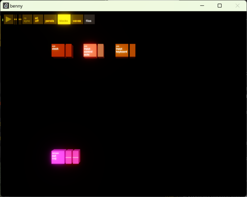Click the first level meter of out 1+2
247x197 pixels.
(x=69, y=157)
